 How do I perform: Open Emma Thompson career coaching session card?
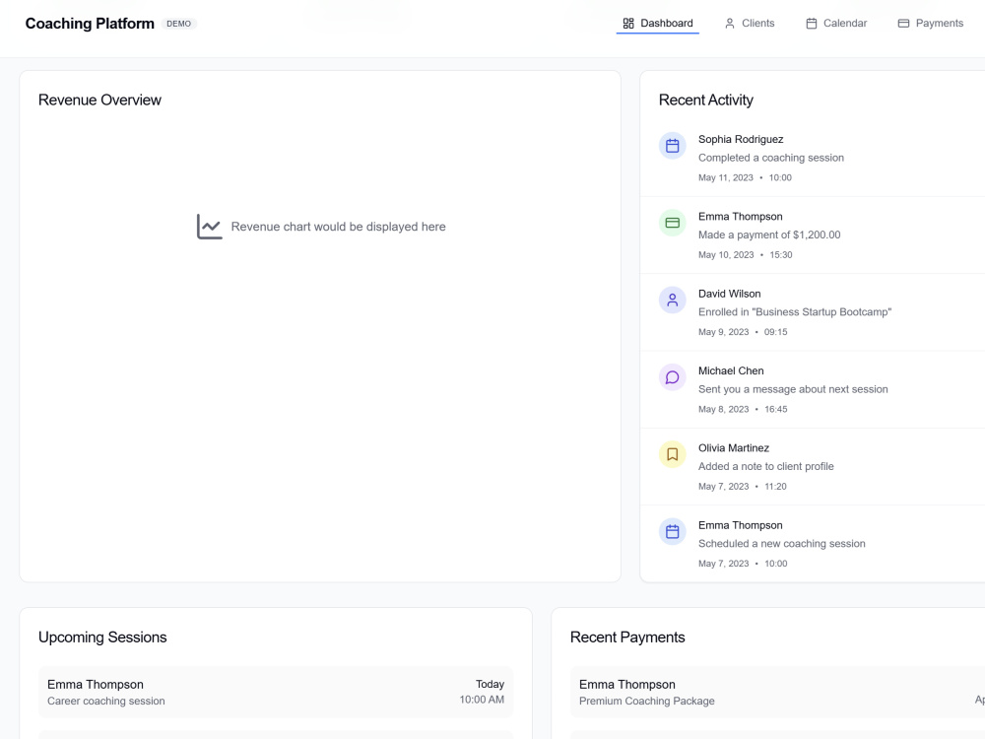(x=276, y=692)
